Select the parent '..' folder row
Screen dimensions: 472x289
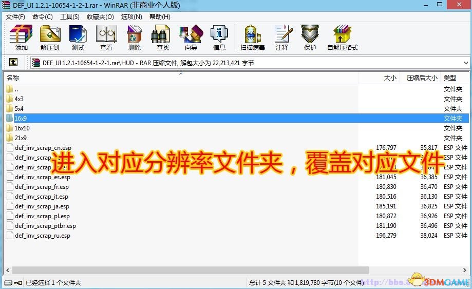point(237,89)
